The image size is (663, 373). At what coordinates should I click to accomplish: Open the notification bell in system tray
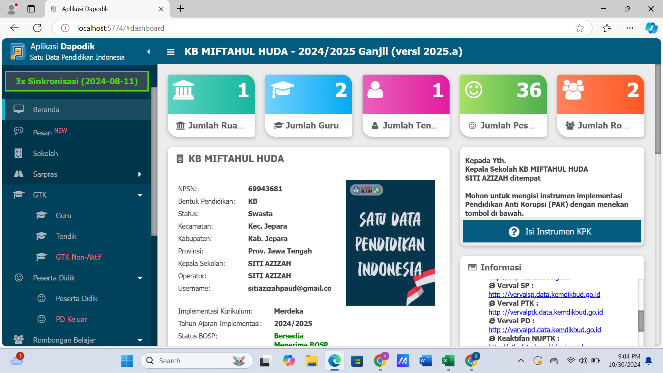[648, 361]
